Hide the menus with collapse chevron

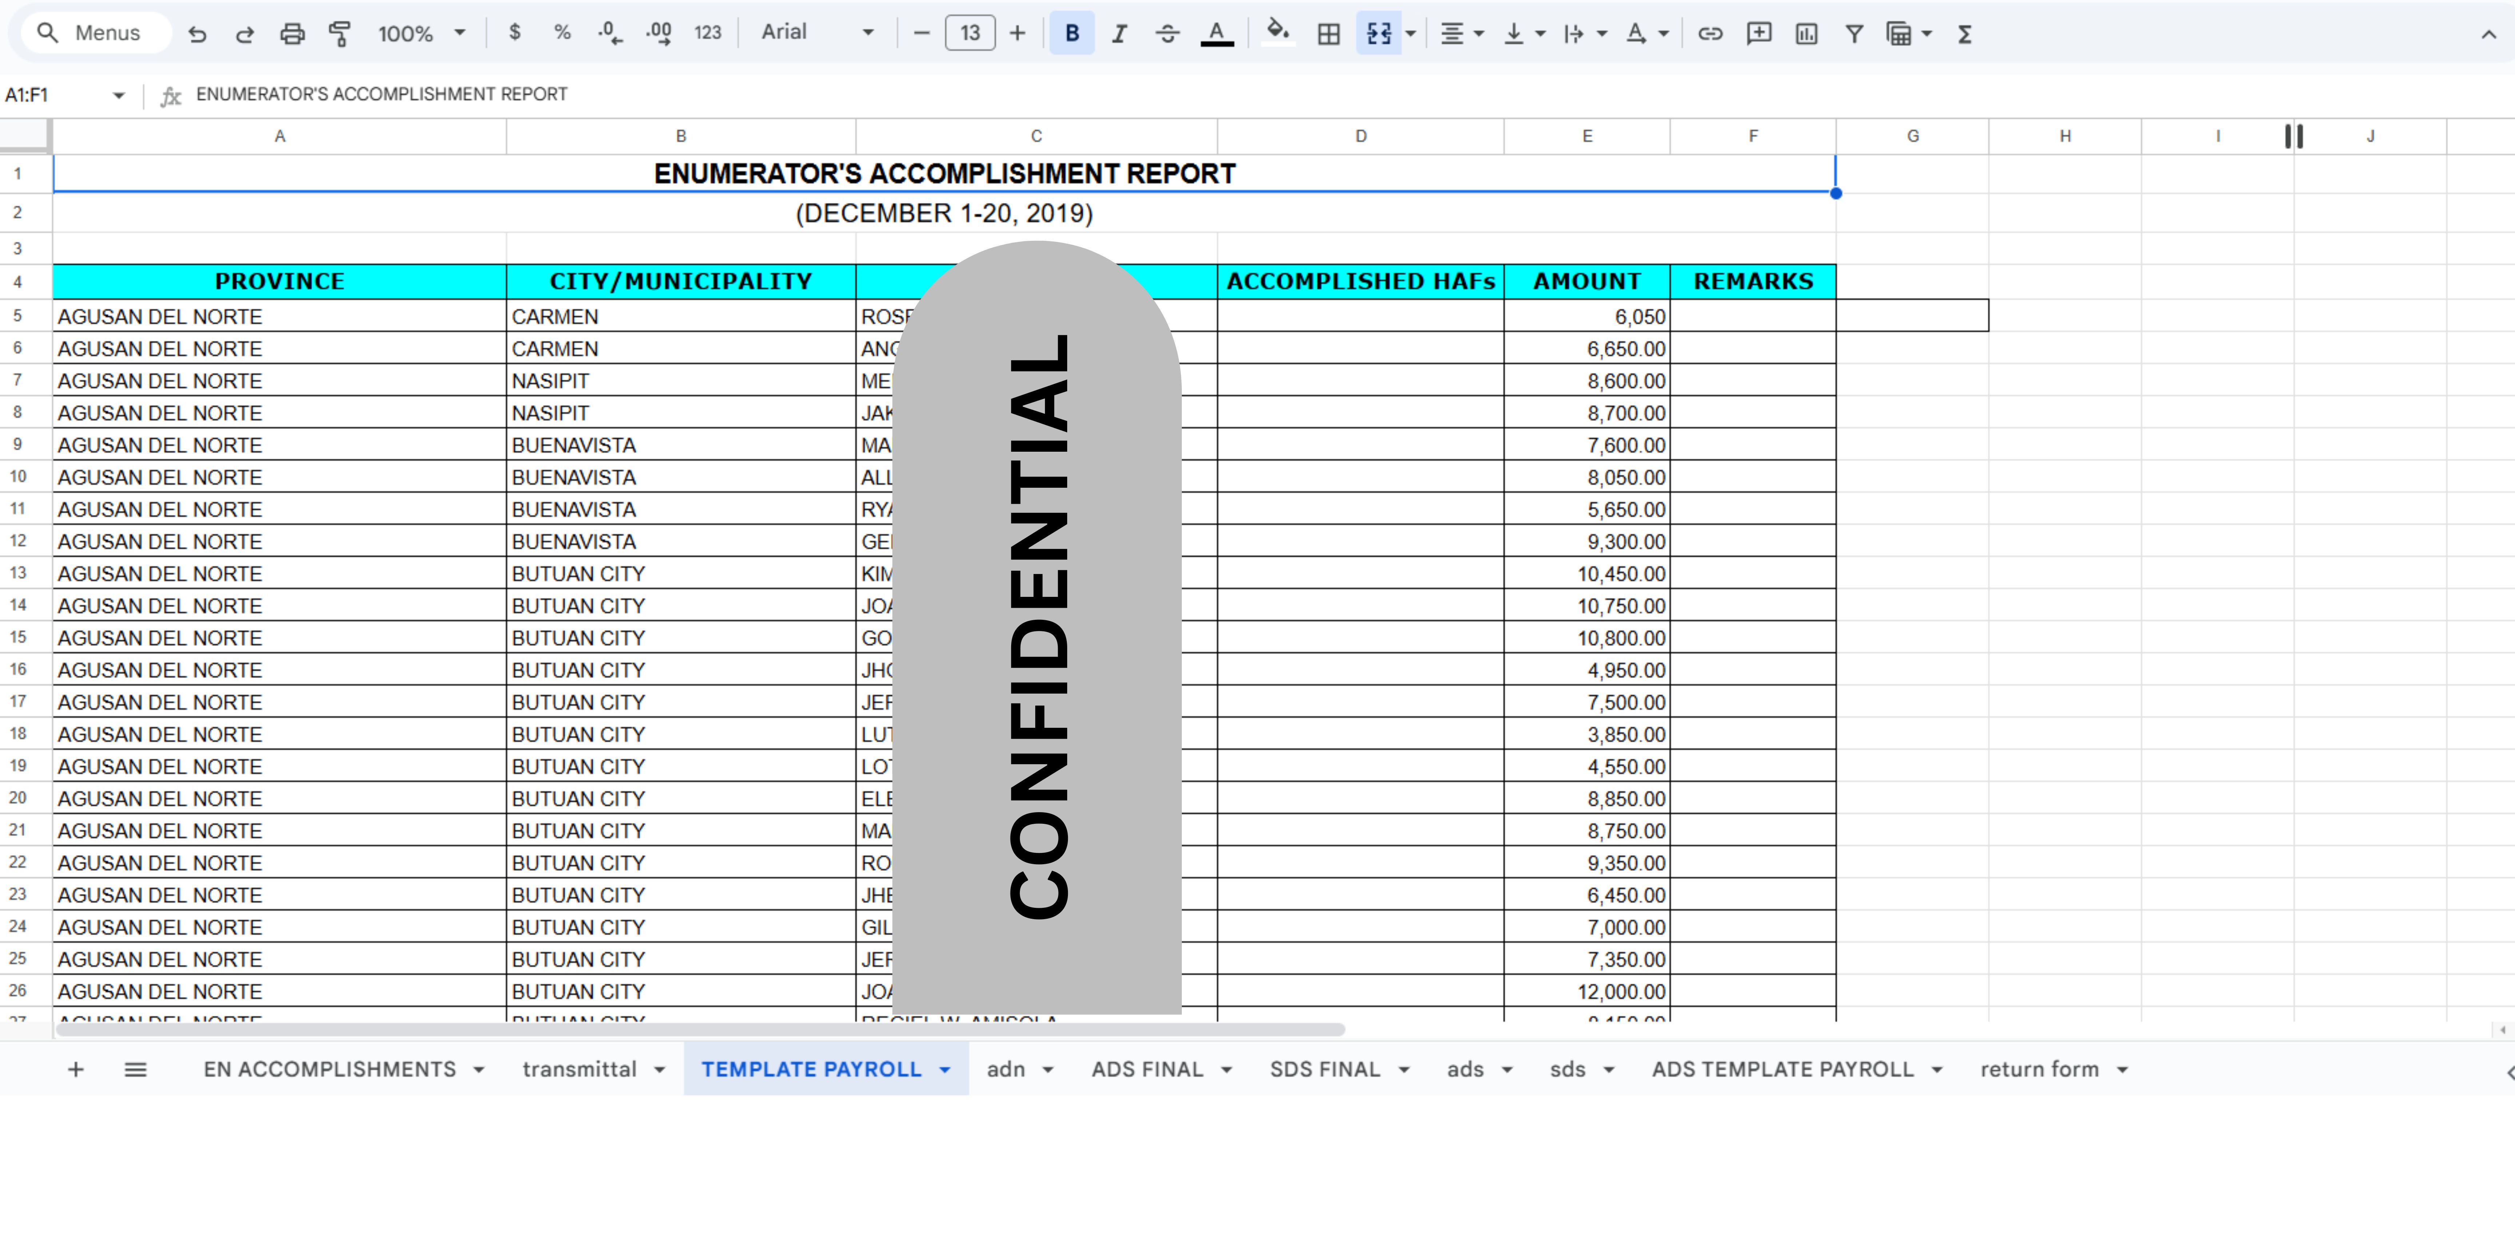[2489, 34]
